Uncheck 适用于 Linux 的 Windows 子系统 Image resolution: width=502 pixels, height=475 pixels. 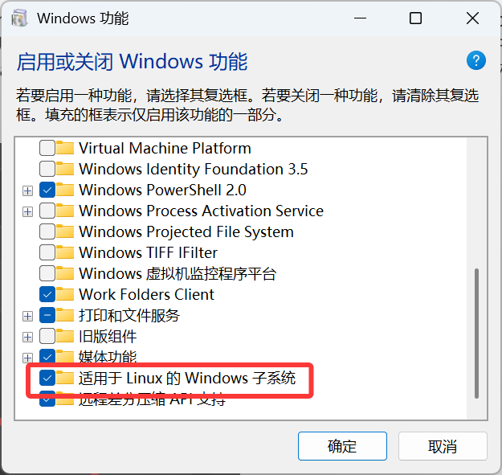click(47, 378)
